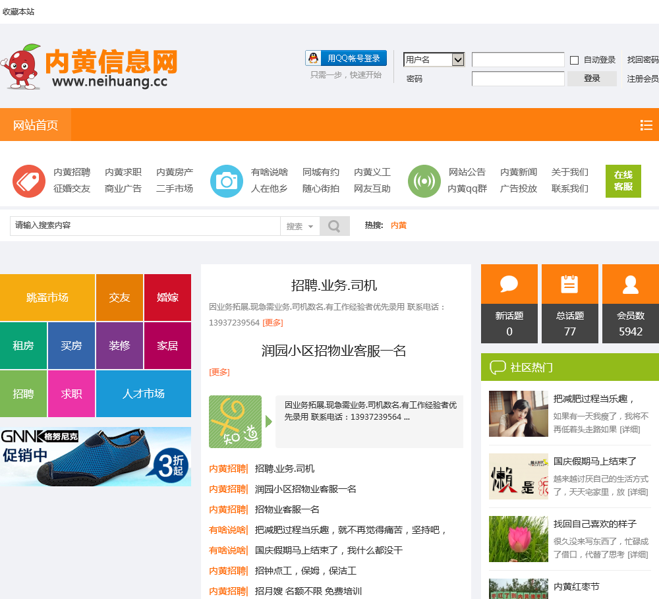Click the chat icon on the 社区热门 header

498,368
